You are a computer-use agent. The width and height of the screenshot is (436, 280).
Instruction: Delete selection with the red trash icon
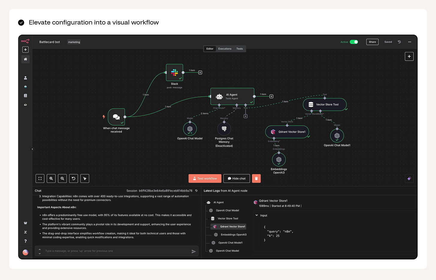tap(256, 178)
